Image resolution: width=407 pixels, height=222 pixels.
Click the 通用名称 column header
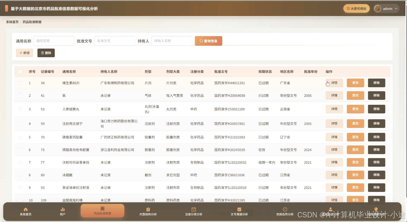pyautogui.click(x=69, y=72)
